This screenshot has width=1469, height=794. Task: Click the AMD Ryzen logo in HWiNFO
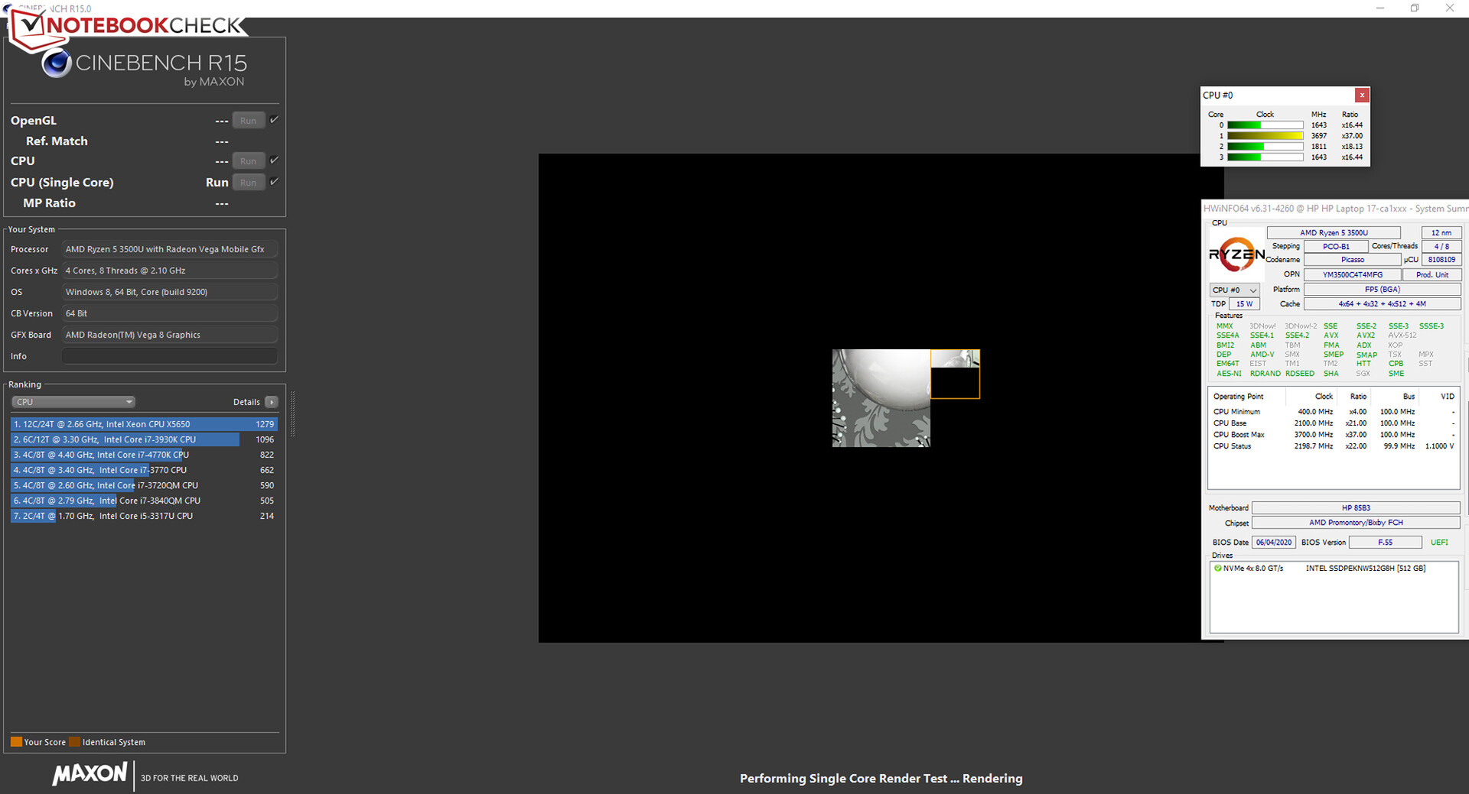coord(1236,255)
